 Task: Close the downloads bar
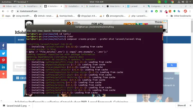[x=191, y=105]
